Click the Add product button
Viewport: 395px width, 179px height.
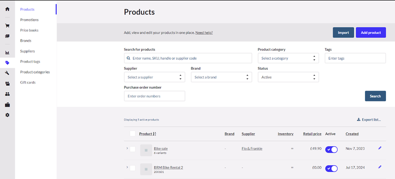(x=371, y=33)
